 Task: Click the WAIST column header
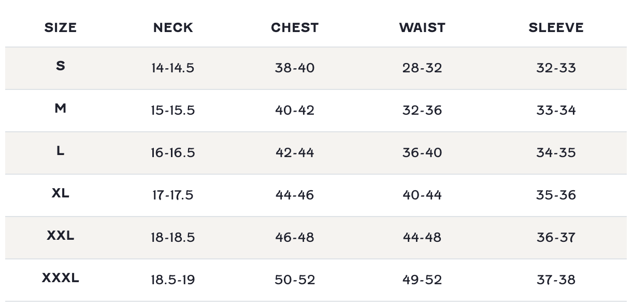tap(422, 28)
